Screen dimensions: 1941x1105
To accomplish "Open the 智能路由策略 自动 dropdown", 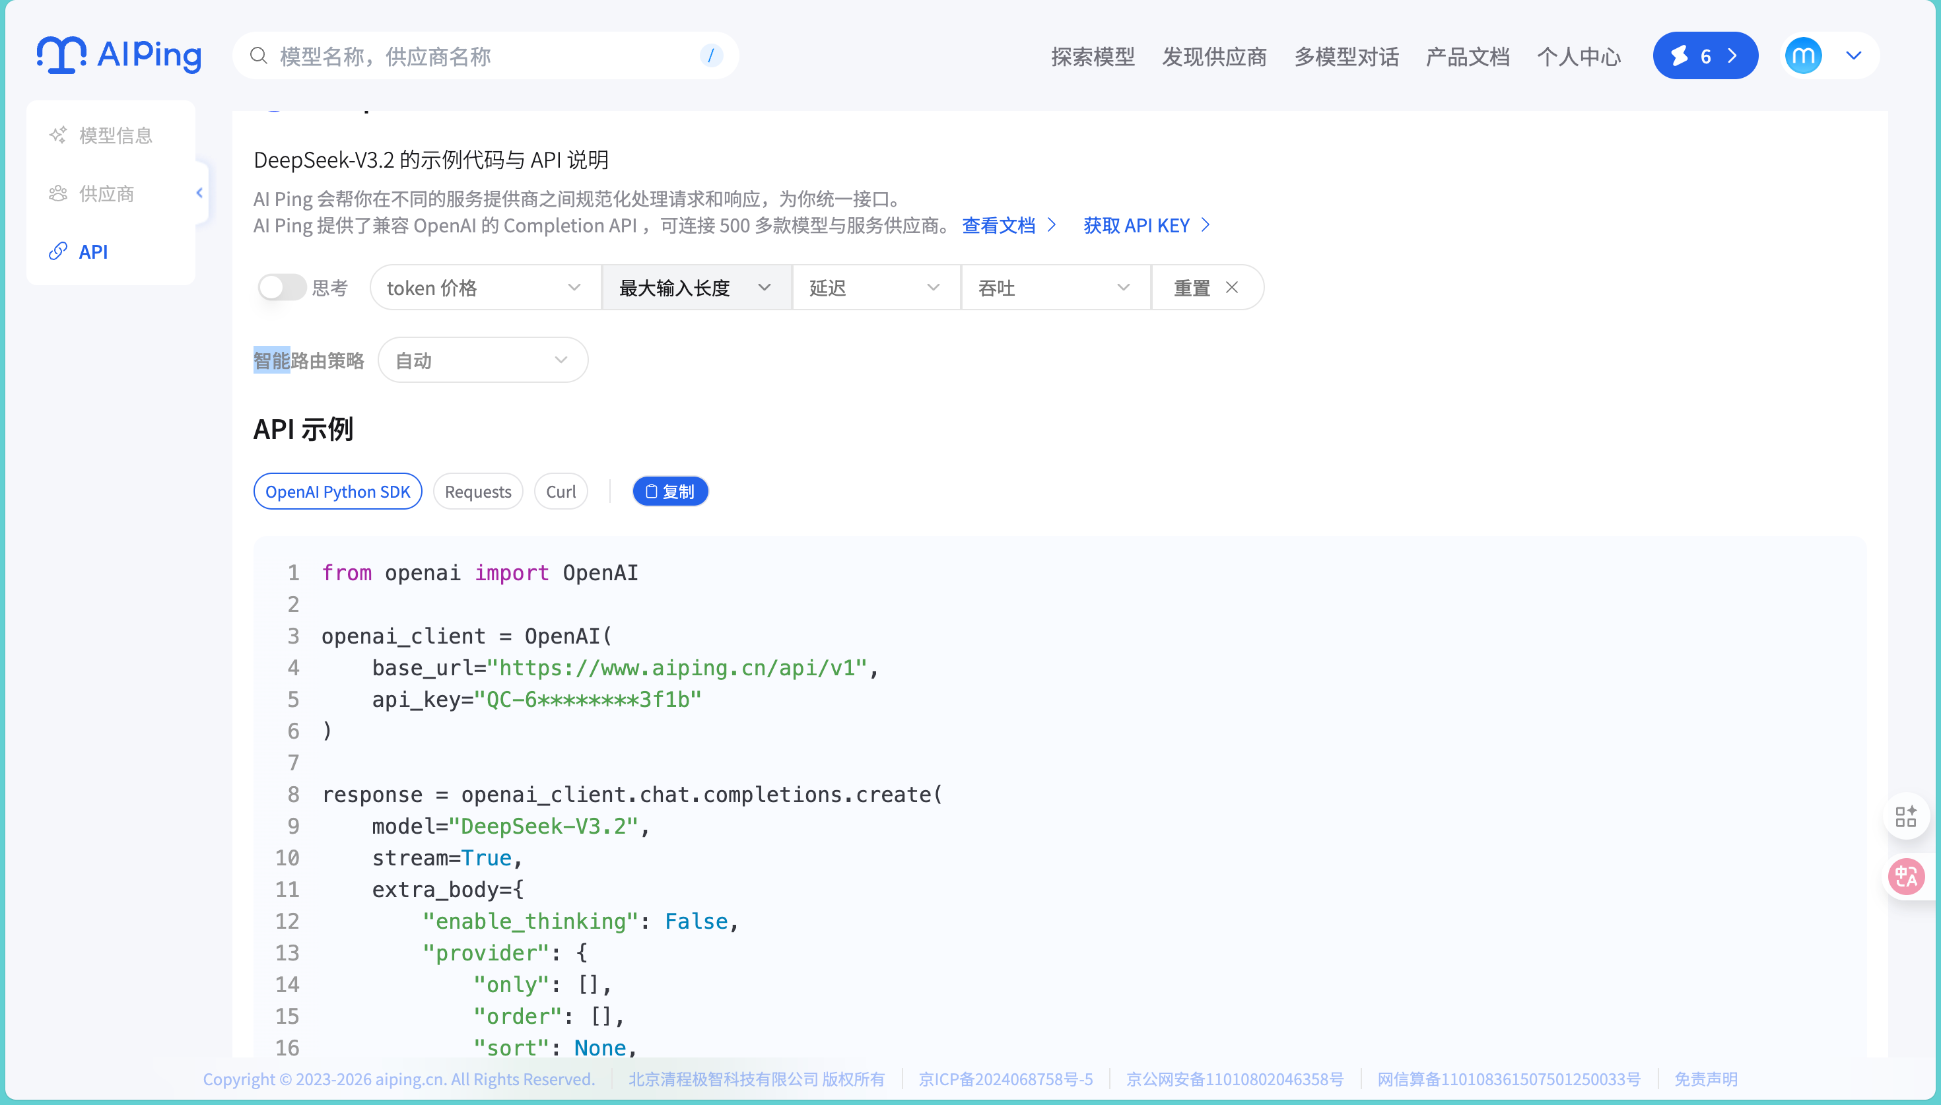I will click(482, 360).
